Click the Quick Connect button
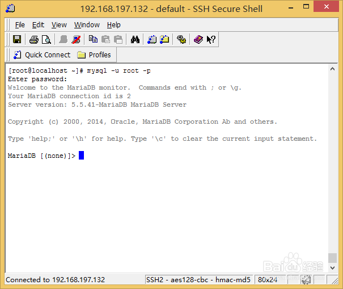The height and width of the screenshot is (289, 343). click(42, 55)
